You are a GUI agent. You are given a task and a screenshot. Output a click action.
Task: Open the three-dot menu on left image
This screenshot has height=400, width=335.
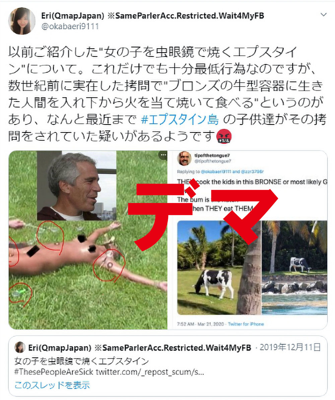tap(163, 155)
